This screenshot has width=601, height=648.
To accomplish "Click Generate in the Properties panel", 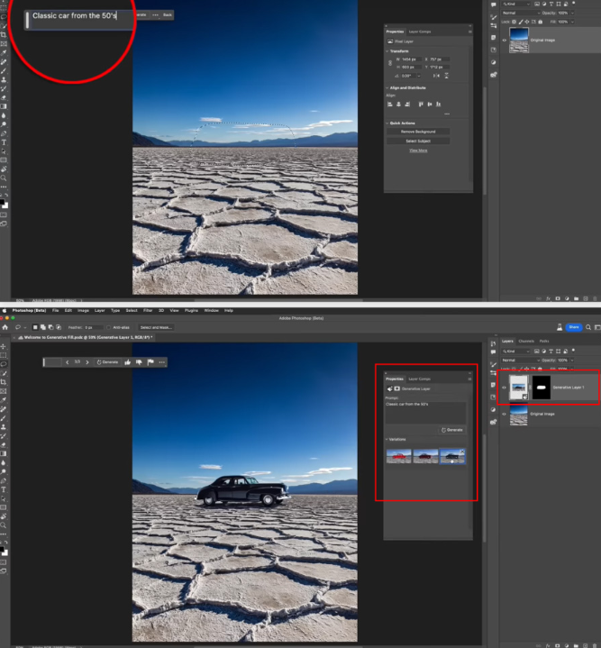I will point(452,430).
